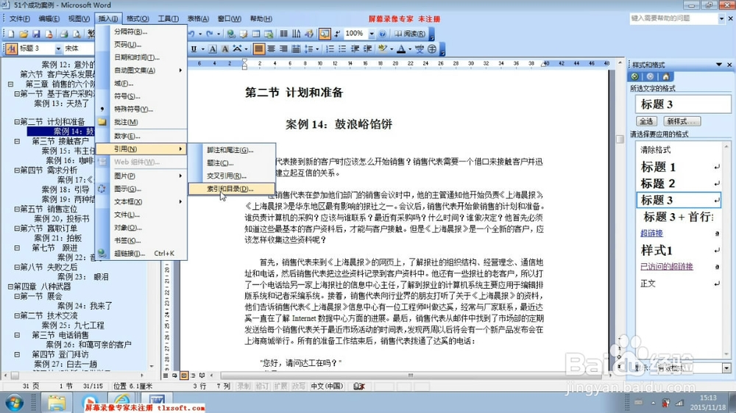The width and height of the screenshot is (736, 413).
Task: Save the document with the floppy disk icon
Action: click(x=36, y=34)
